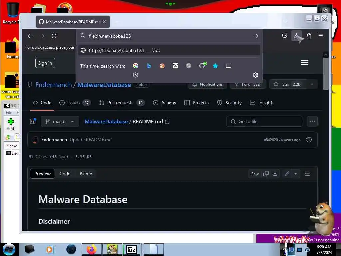Switch to Blame file view
This screenshot has height=256, width=341.
pos(86,174)
